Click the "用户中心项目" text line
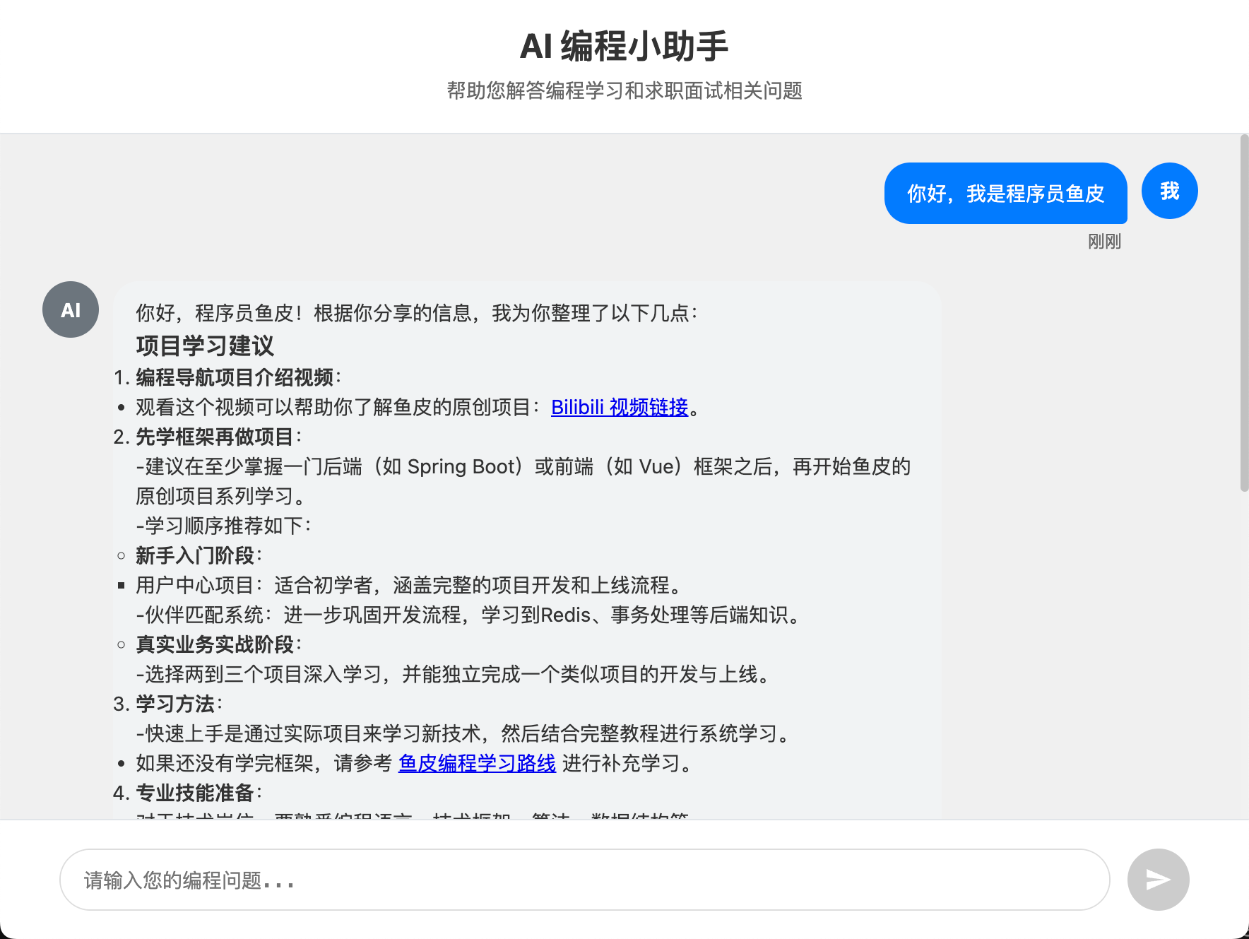1249x939 pixels. pyautogui.click(x=197, y=585)
